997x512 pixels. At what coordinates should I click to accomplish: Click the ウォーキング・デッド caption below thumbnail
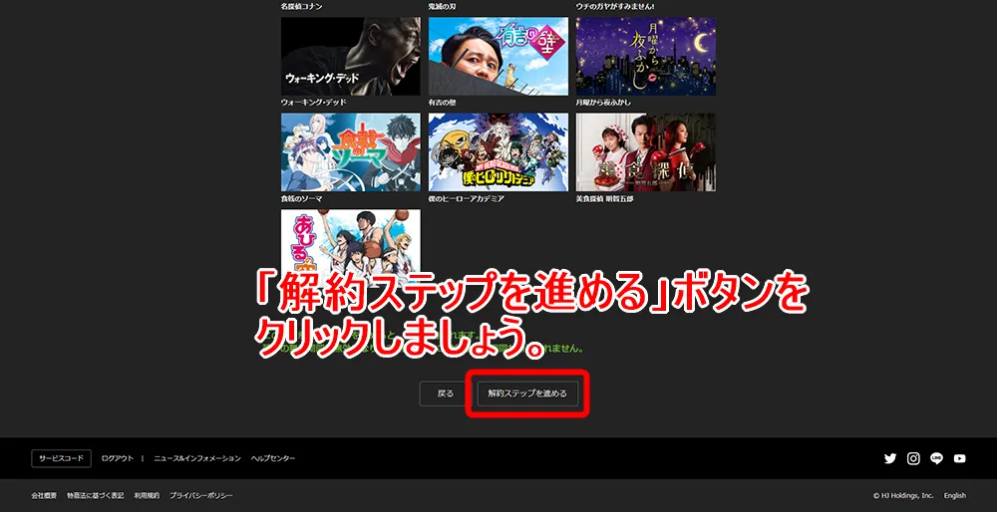(x=313, y=103)
